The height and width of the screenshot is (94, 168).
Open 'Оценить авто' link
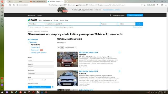click(35, 47)
